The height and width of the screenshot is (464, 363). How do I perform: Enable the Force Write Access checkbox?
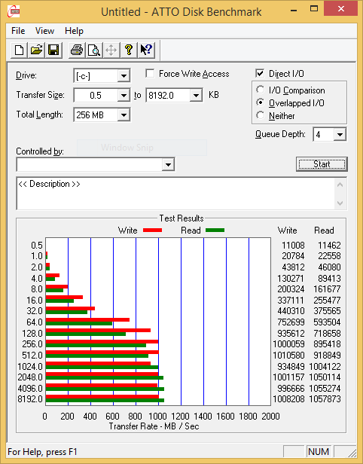click(150, 73)
